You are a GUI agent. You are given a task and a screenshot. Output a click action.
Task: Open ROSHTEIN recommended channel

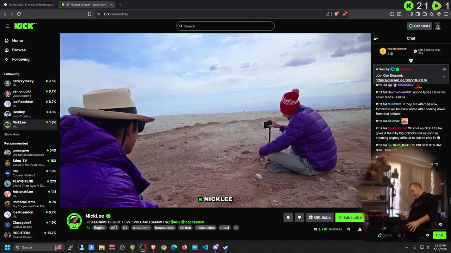[x=30, y=235]
